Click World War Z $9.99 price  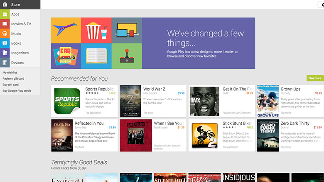coord(181,93)
